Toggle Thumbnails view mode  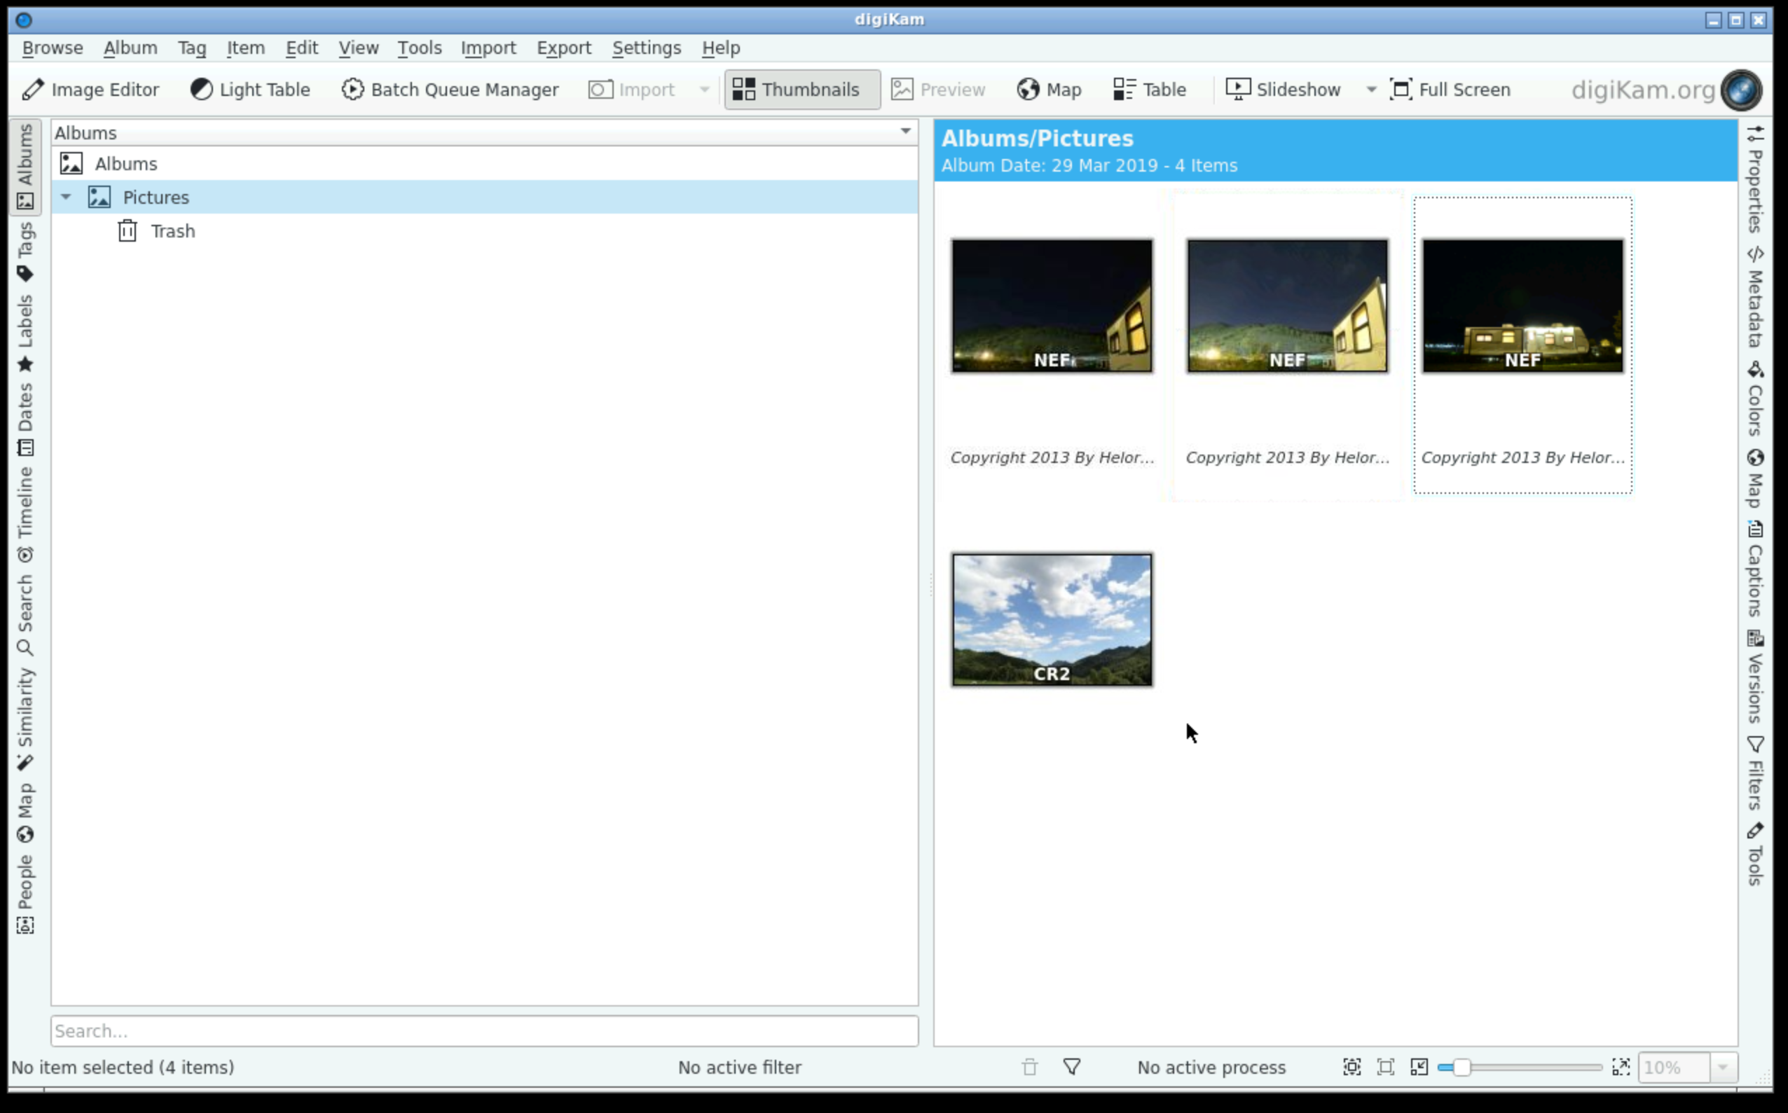coord(802,90)
